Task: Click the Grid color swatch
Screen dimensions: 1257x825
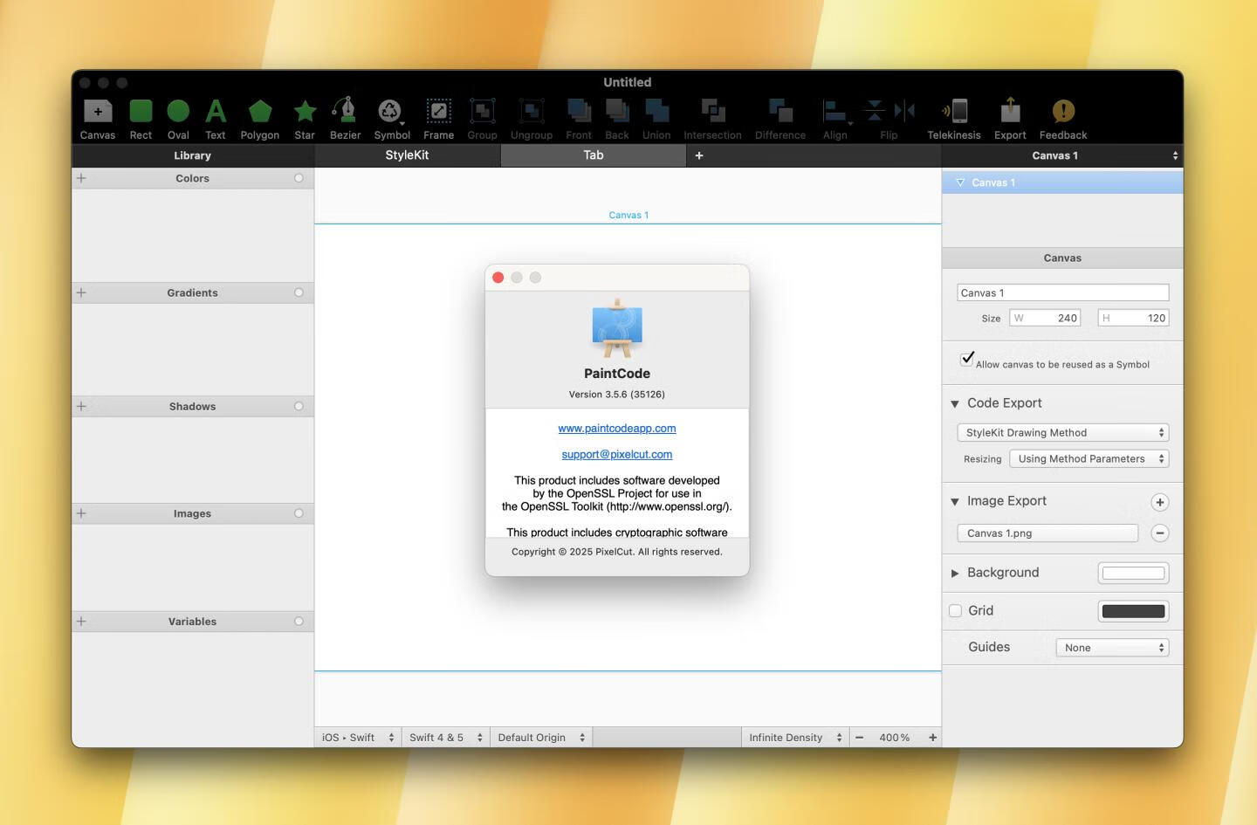Action: (x=1132, y=610)
